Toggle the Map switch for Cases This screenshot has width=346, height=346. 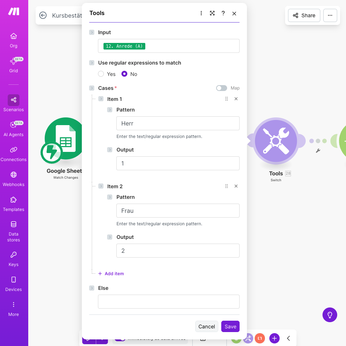pos(222,88)
